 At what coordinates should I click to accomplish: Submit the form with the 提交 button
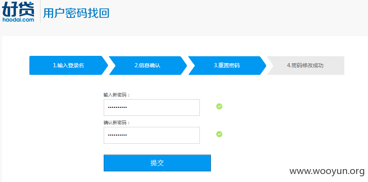coord(157,163)
